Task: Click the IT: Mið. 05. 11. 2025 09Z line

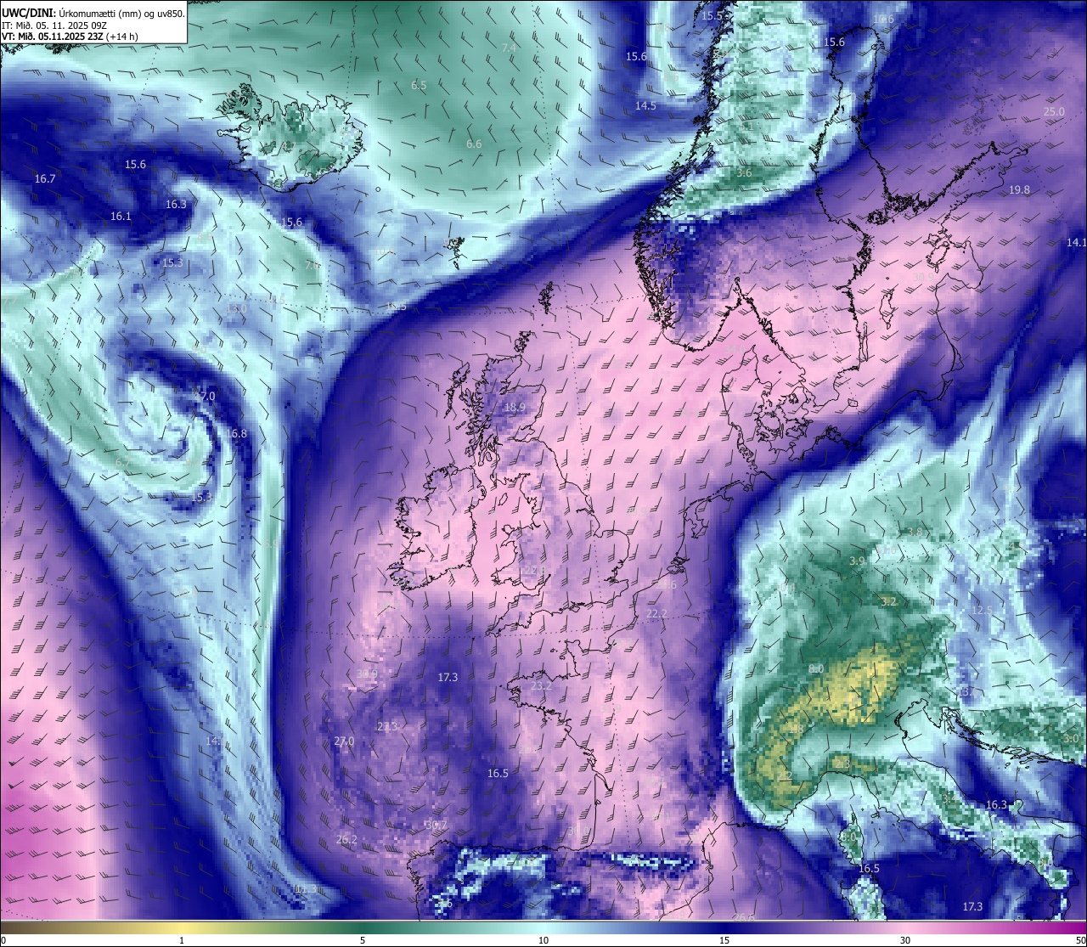Action: 54,25
